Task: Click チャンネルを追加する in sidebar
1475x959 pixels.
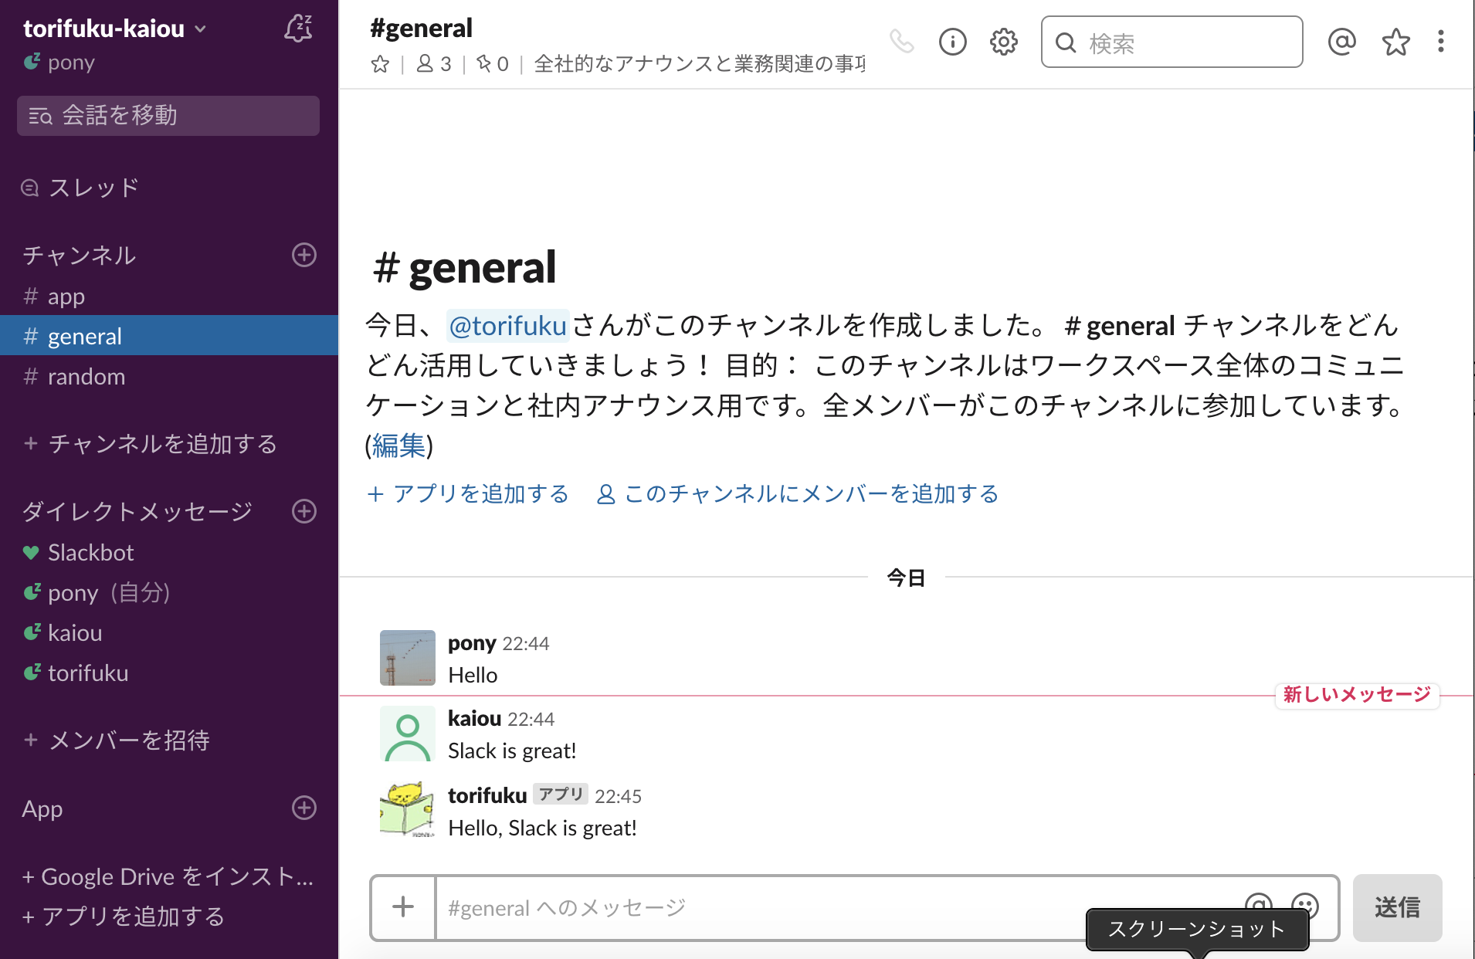Action: pyautogui.click(x=151, y=444)
